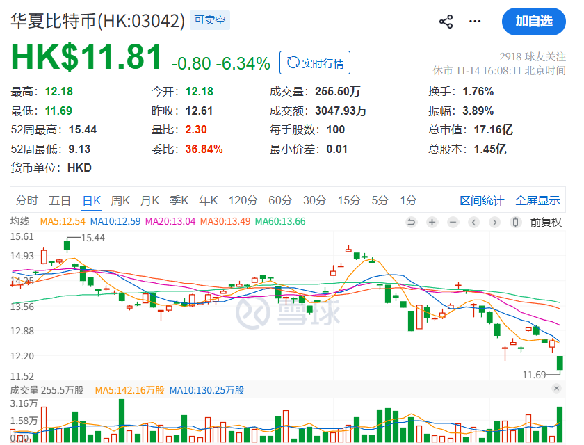Select the 月K chart tab
The height and width of the screenshot is (445, 584).
149,201
